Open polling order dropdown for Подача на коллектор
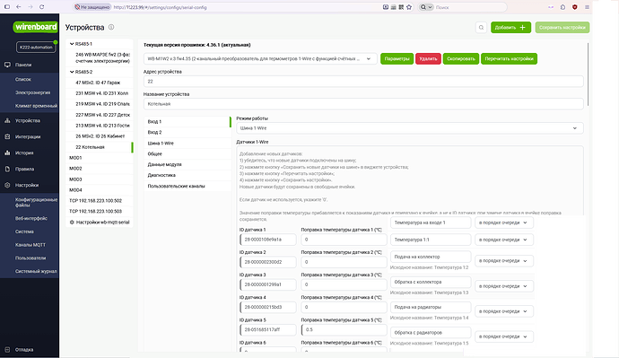The width and height of the screenshot is (619, 358). [x=504, y=261]
